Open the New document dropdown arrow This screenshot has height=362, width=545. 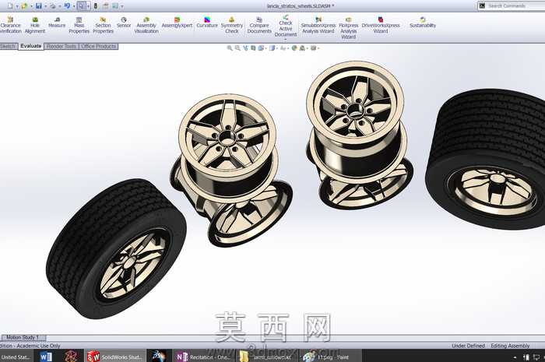16,6
